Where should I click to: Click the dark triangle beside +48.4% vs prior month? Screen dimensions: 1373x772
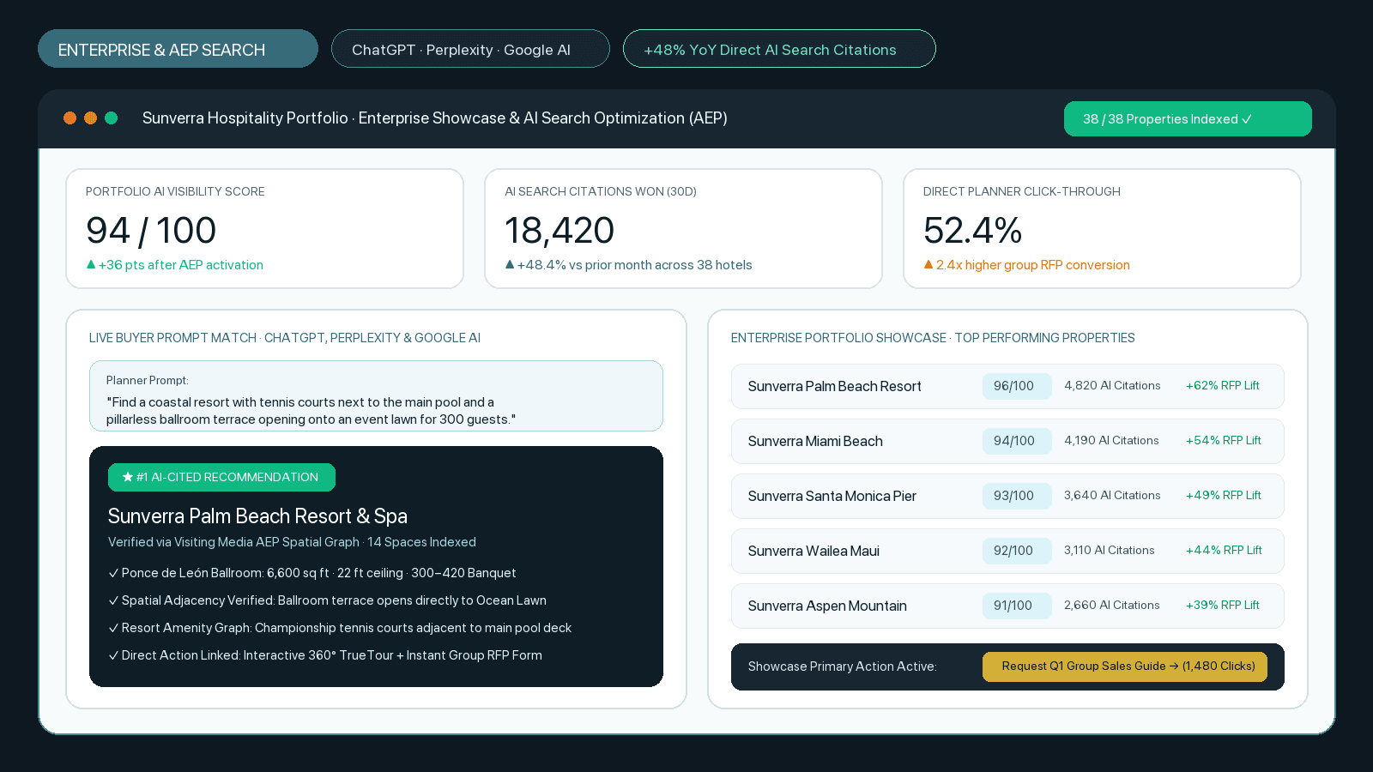510,265
